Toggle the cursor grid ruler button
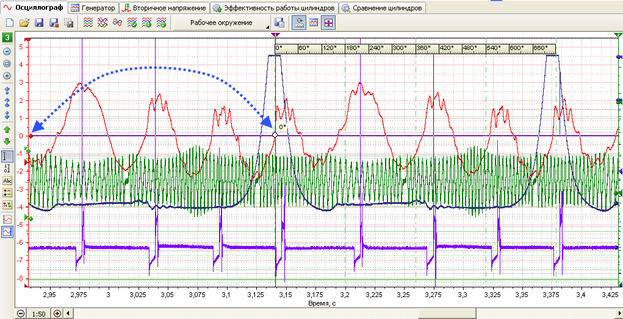Screen dimensions: 623x319 point(7,156)
